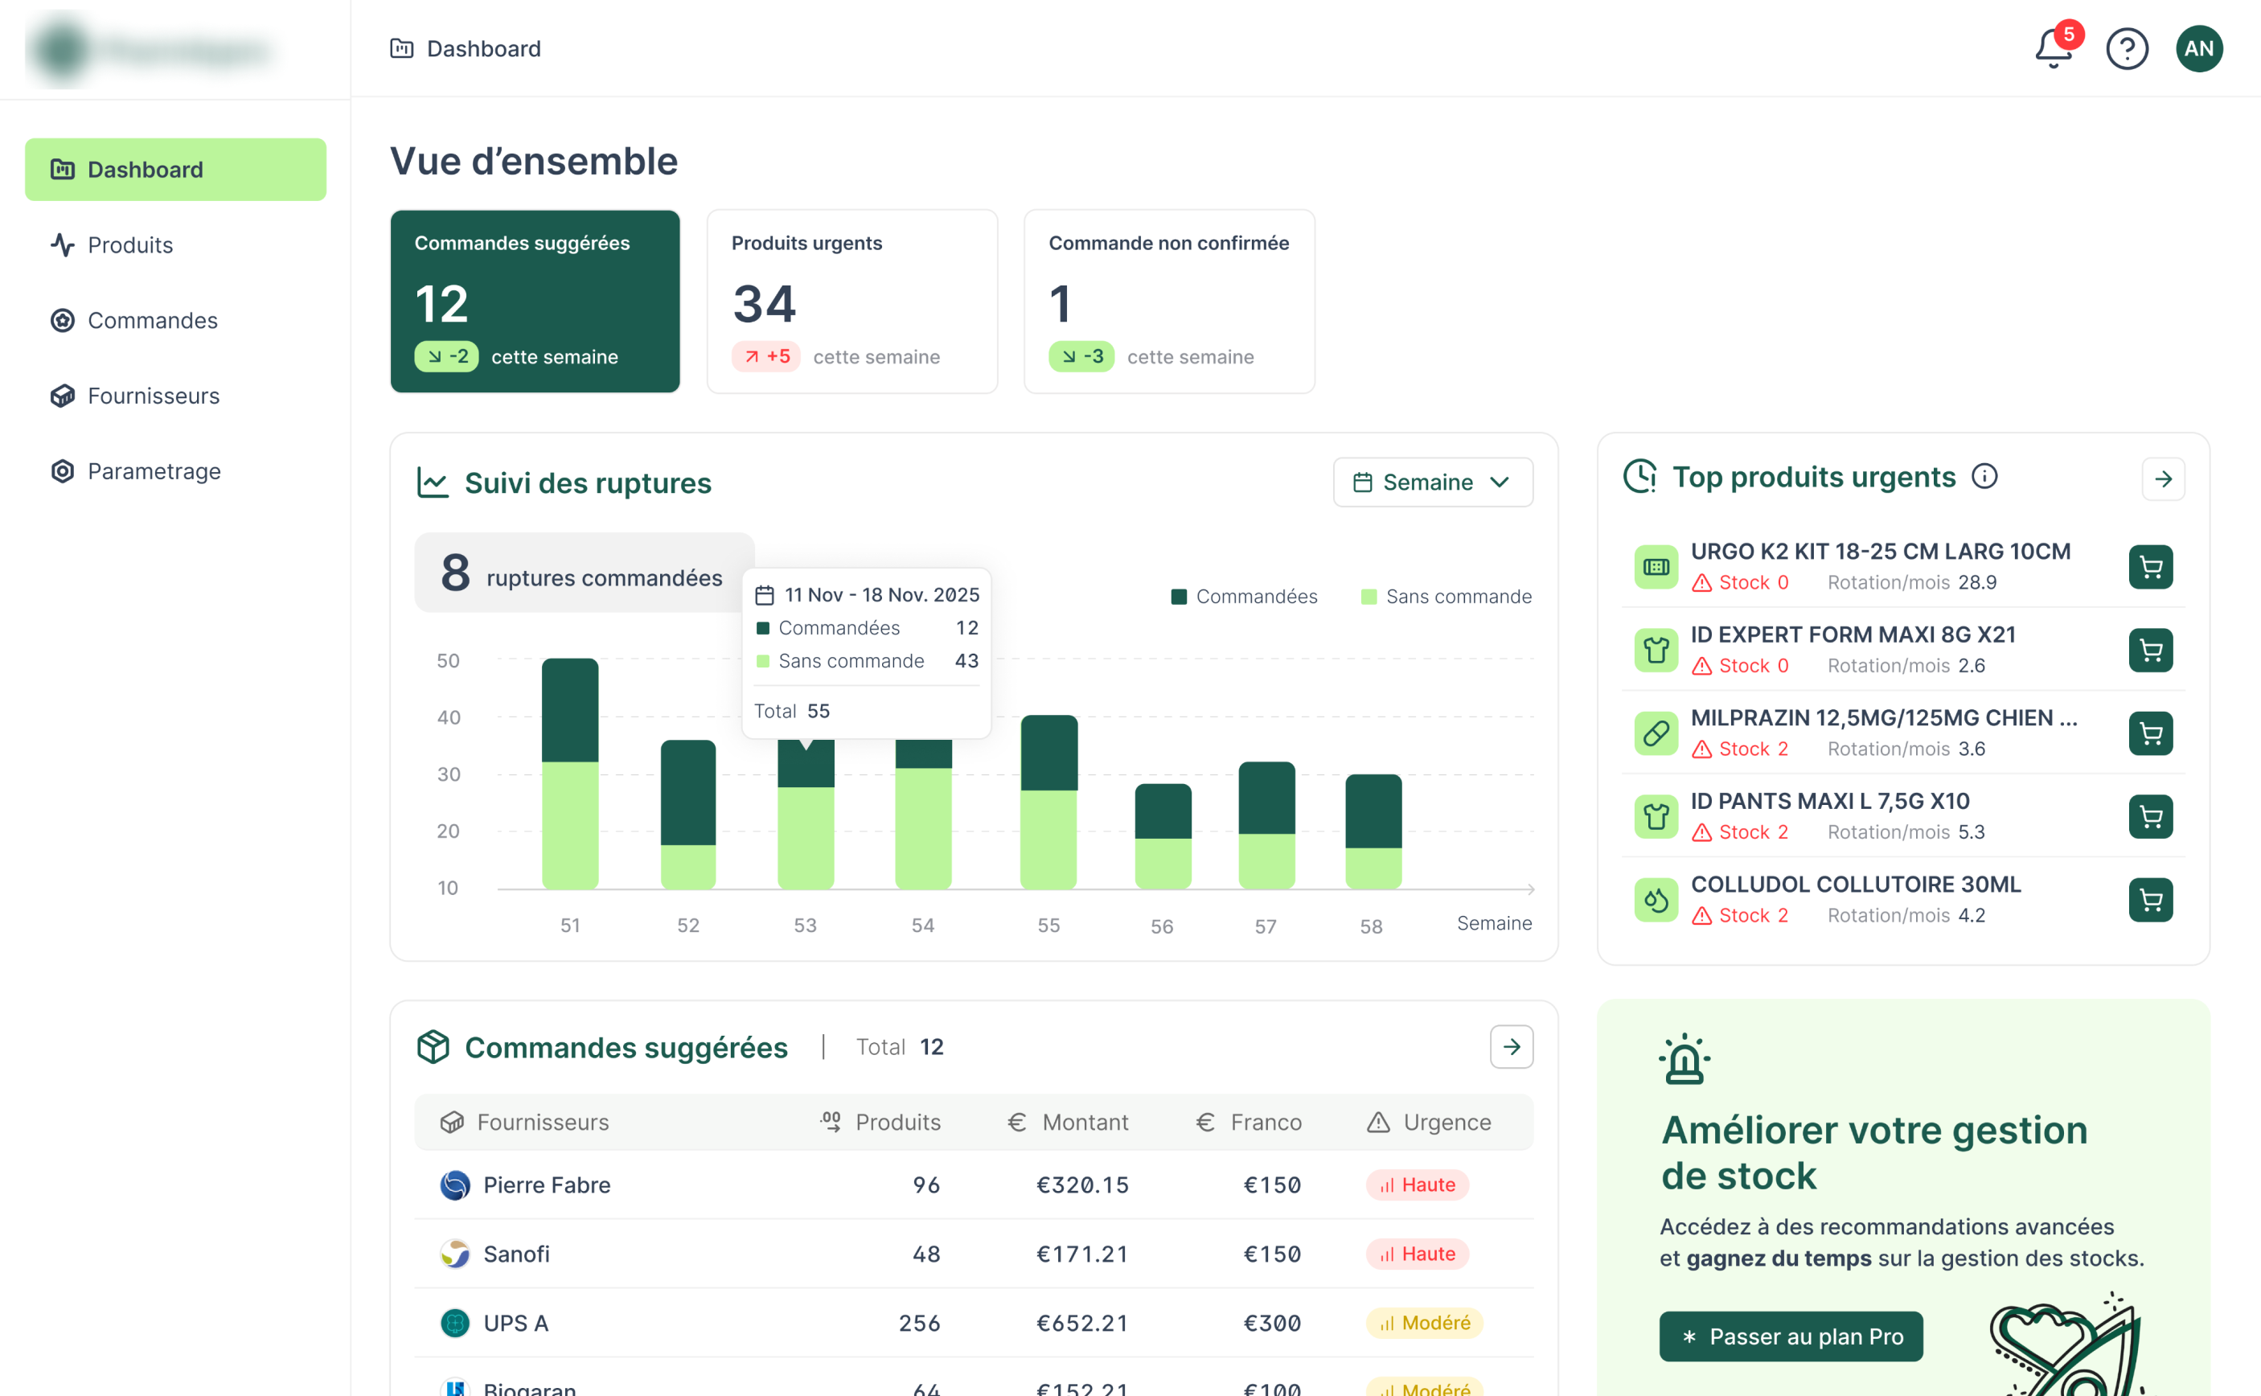Click info icon beside Top produits urgents
The width and height of the screenshot is (2261, 1396).
(x=1984, y=476)
